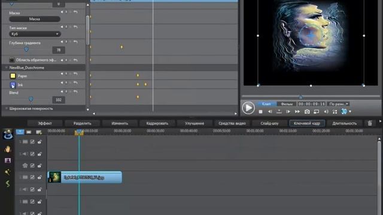Screen dimensions: 383x215
Task: Fast forward the preview
Action: click(297, 112)
